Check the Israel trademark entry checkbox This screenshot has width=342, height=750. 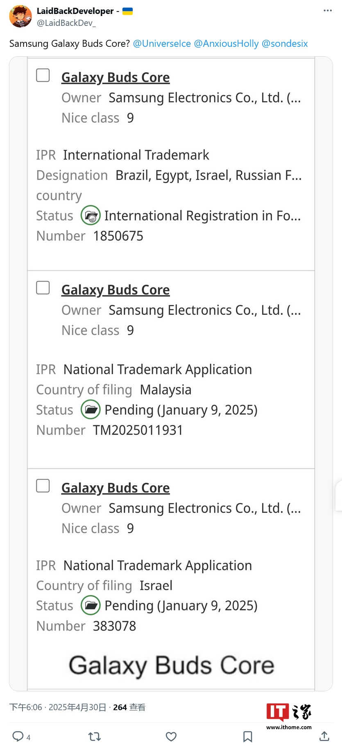[43, 486]
